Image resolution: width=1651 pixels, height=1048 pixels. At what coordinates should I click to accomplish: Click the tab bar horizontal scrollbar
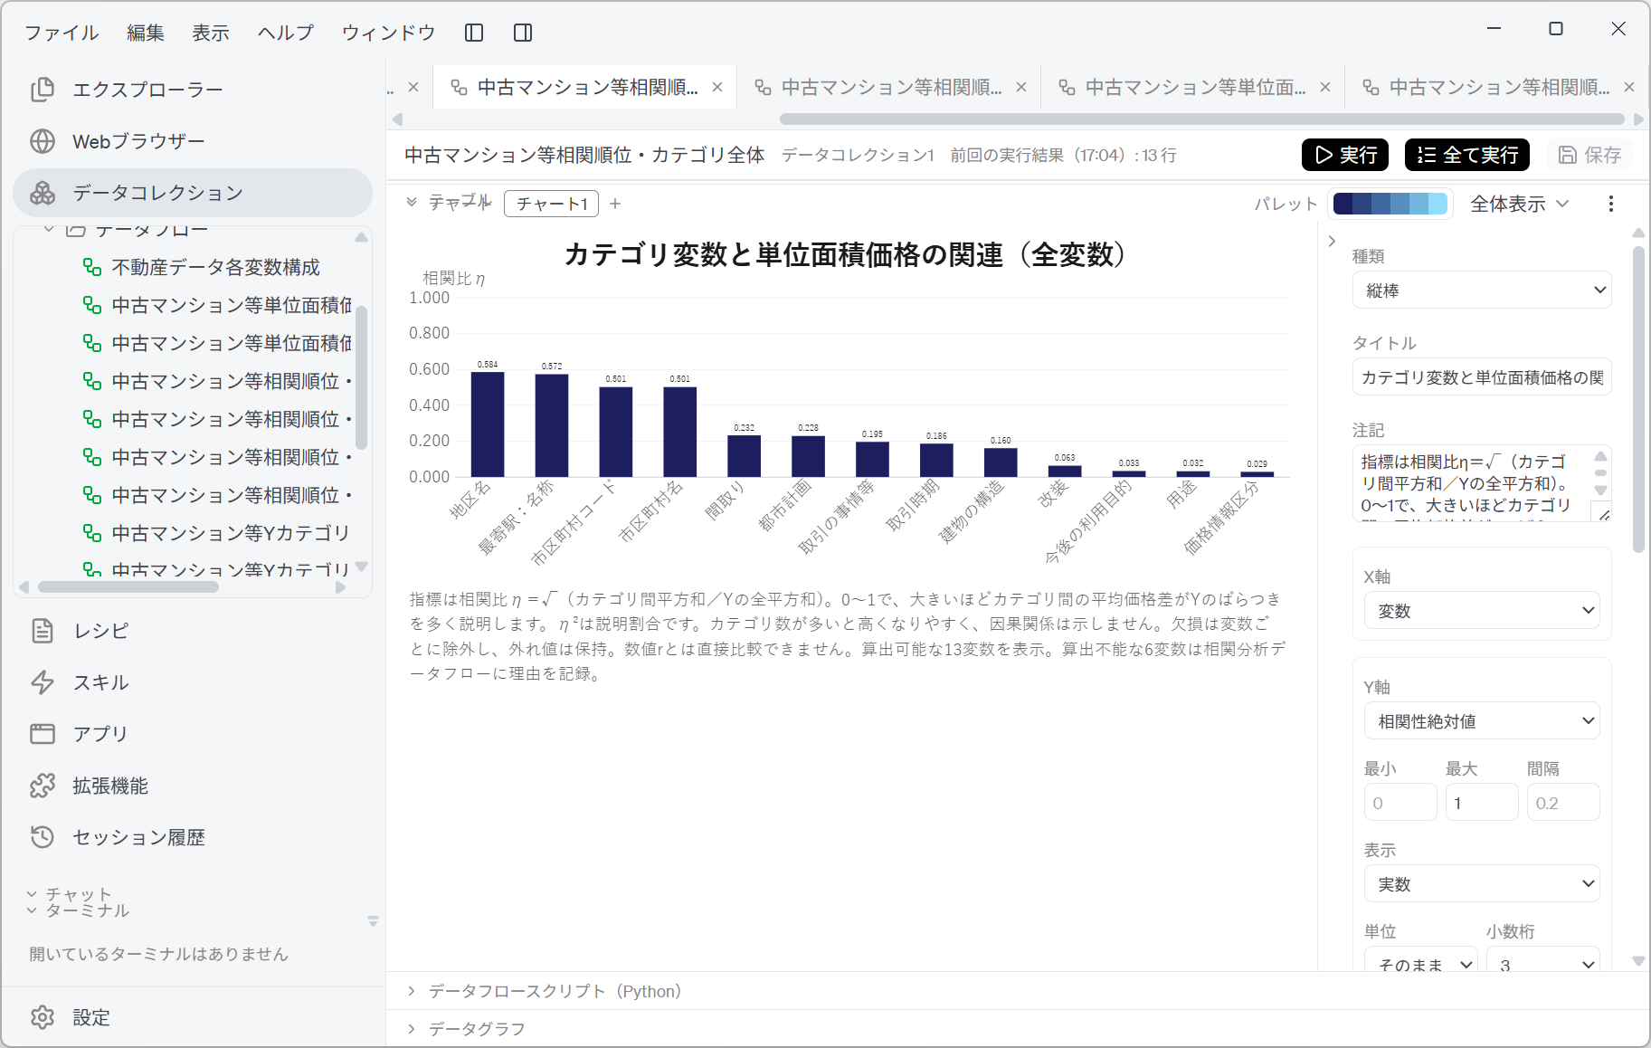(1201, 119)
